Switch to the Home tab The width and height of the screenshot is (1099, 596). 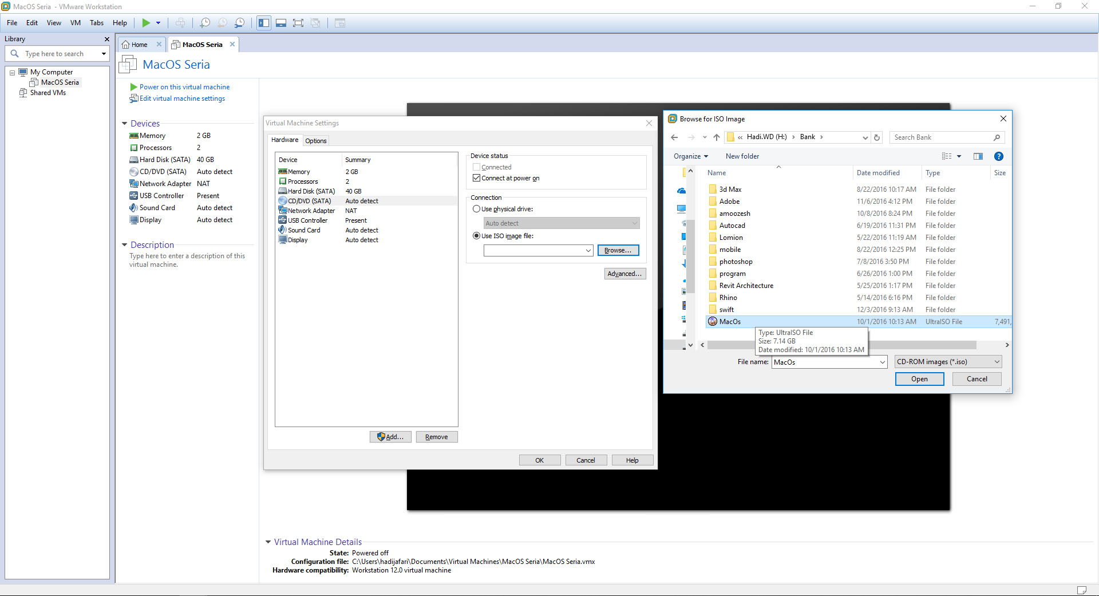[x=139, y=45]
